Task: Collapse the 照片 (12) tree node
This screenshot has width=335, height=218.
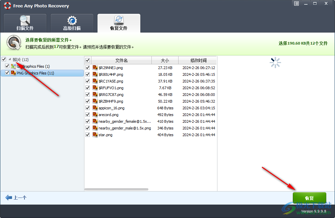Action: click(x=10, y=59)
